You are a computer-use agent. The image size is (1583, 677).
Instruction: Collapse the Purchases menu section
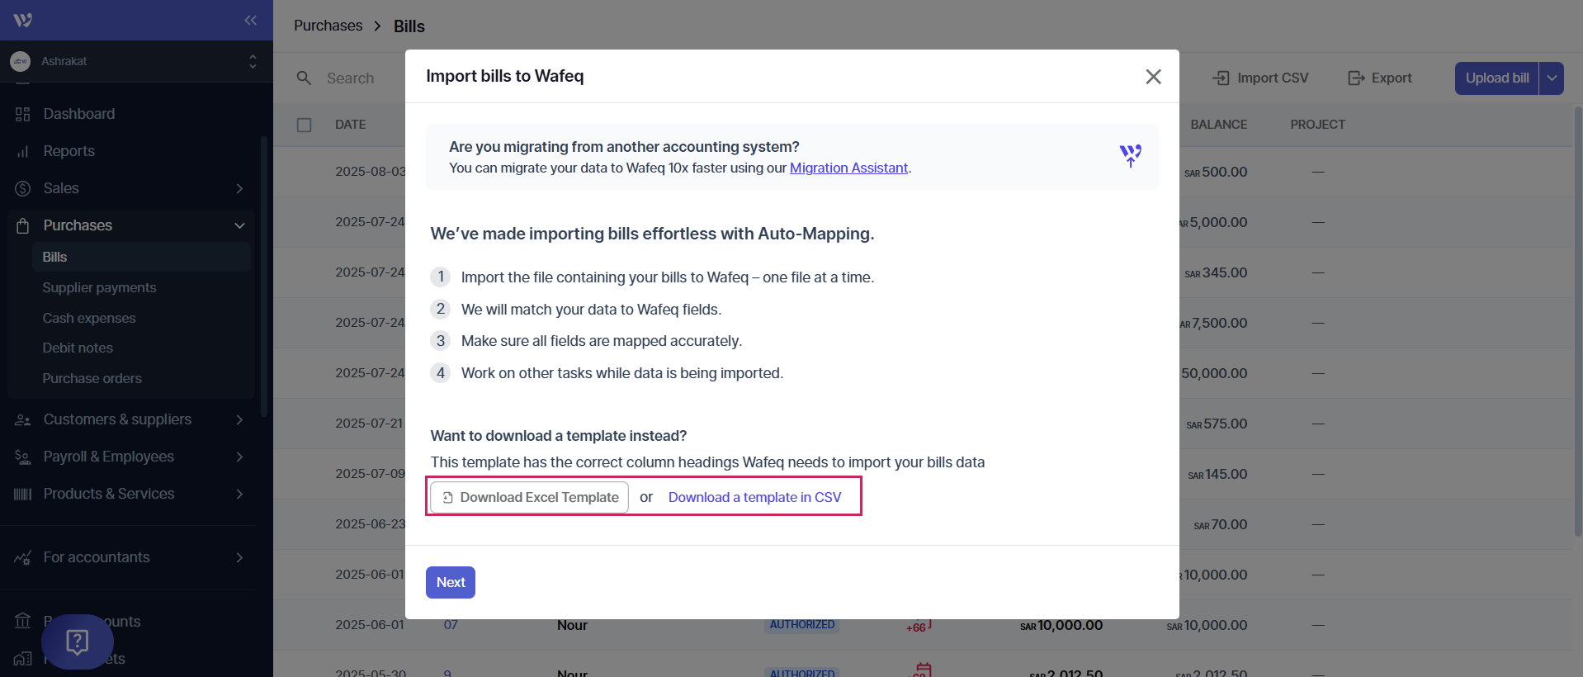(239, 225)
